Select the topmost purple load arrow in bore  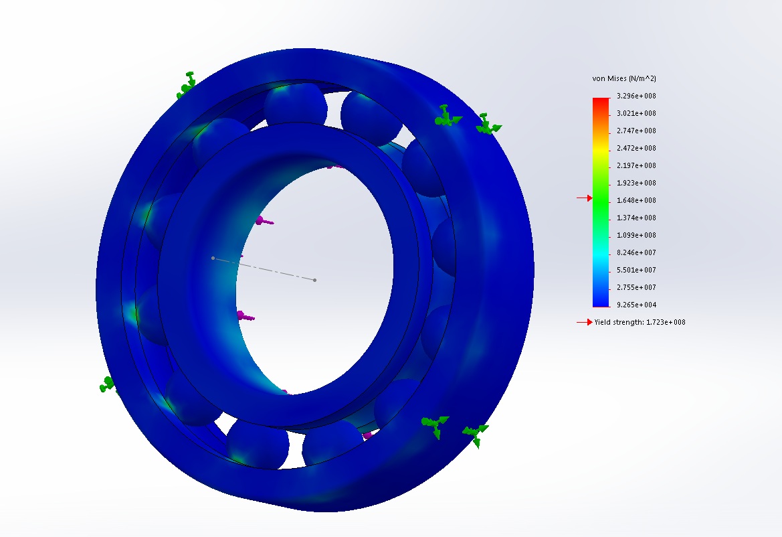click(334, 165)
